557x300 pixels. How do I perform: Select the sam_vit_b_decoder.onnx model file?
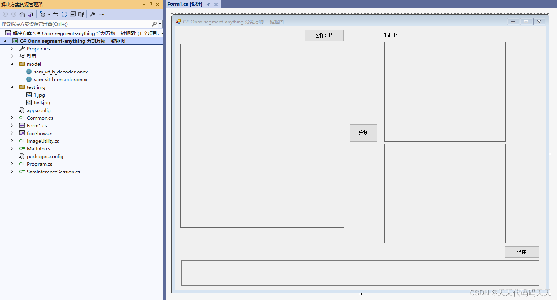(x=60, y=72)
